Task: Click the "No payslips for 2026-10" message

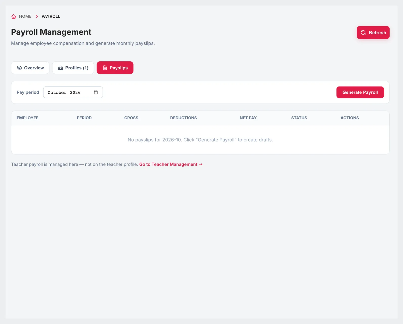Action: tap(200, 140)
